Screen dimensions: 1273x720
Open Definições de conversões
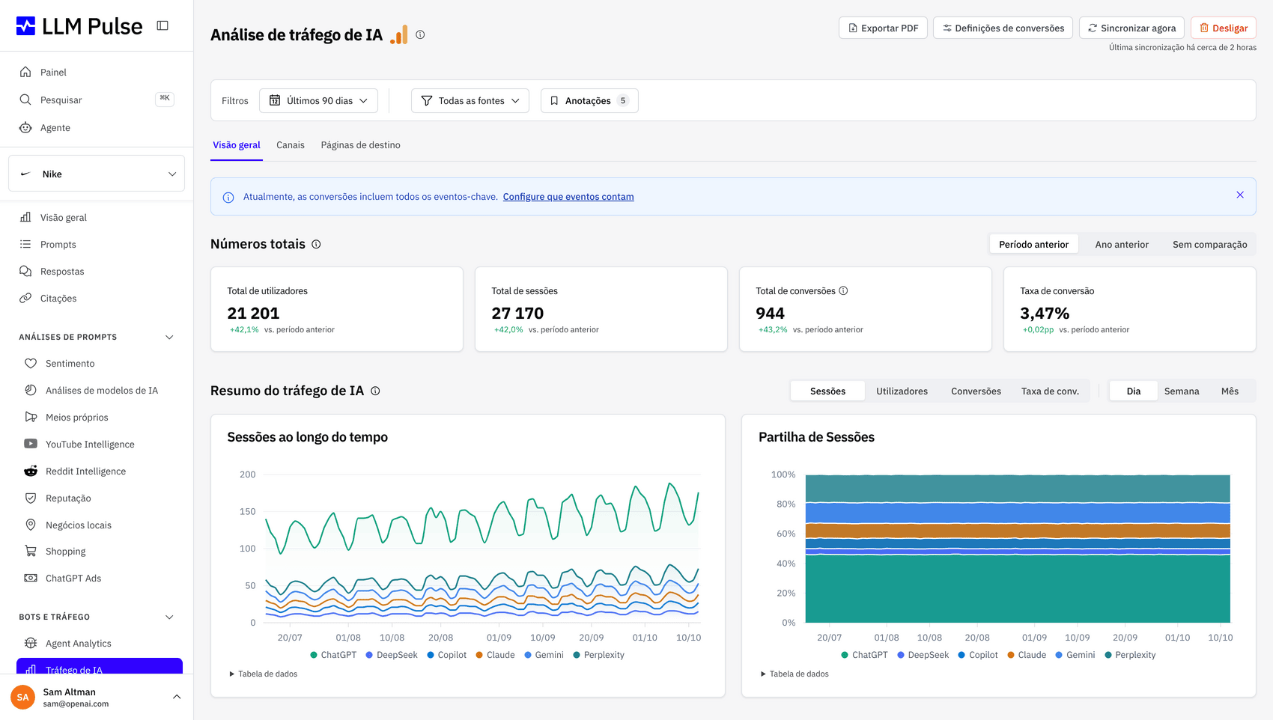tap(1003, 28)
